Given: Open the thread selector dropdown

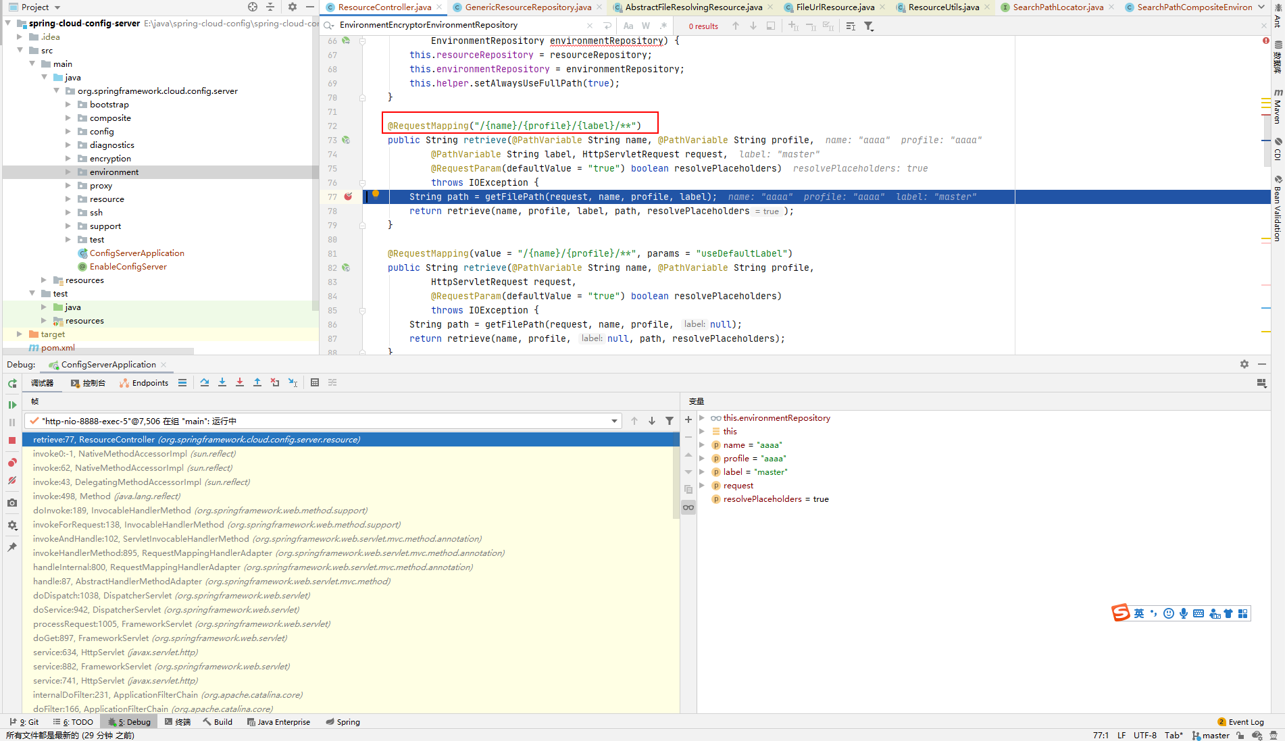Looking at the screenshot, I should point(614,421).
